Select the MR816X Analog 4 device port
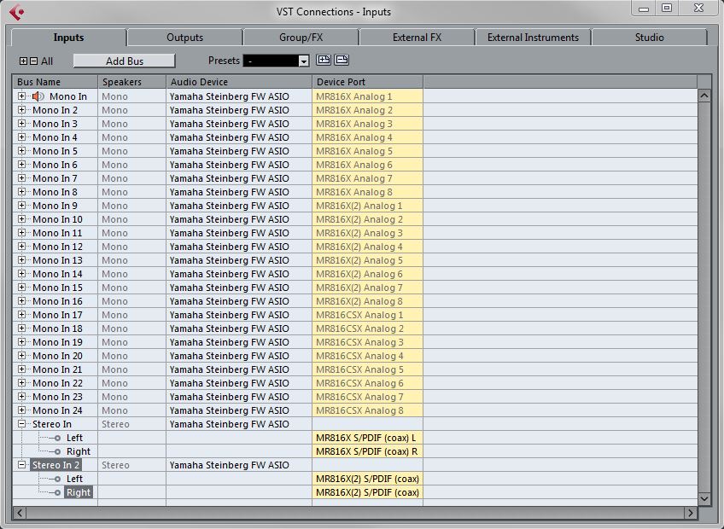The width and height of the screenshot is (724, 529). click(367, 137)
